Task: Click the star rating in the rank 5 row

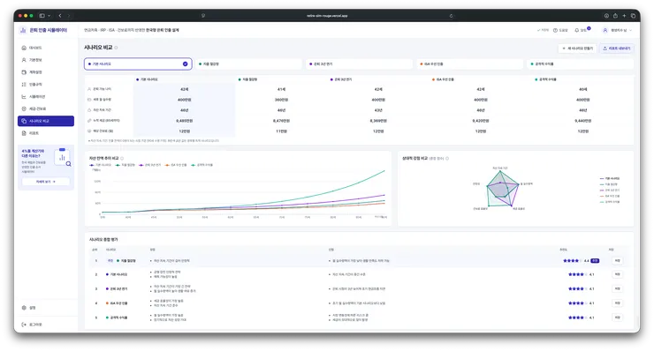Action: 581,317
